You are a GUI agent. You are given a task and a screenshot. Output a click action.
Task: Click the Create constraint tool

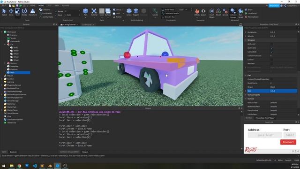pos(155,12)
